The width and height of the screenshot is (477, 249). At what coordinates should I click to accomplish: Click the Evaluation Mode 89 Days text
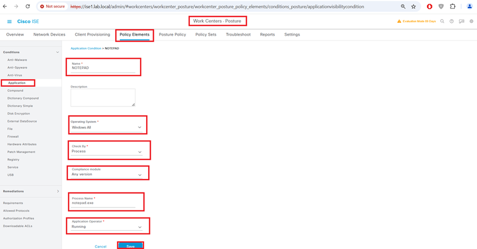click(419, 21)
